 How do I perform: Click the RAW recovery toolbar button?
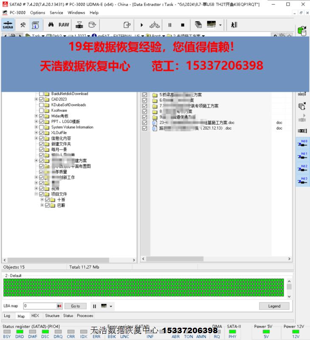pos(64,25)
